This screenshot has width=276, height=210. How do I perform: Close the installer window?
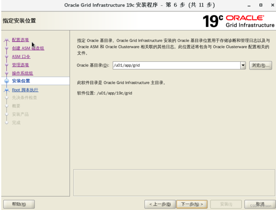pyautogui.click(x=273, y=5)
